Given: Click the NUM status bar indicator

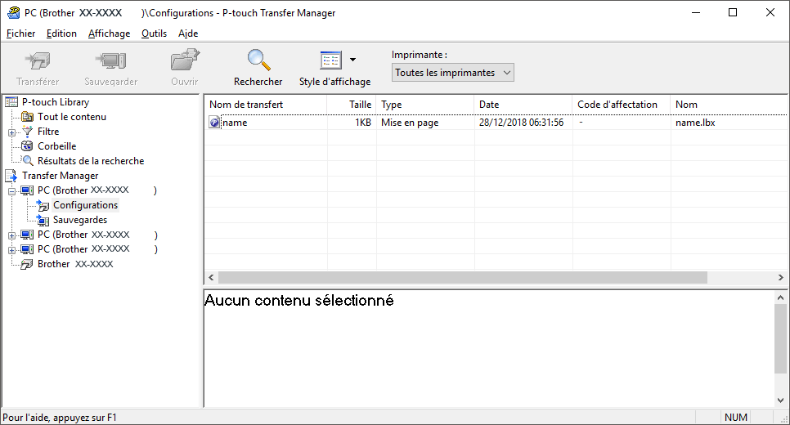Looking at the screenshot, I should click(735, 418).
